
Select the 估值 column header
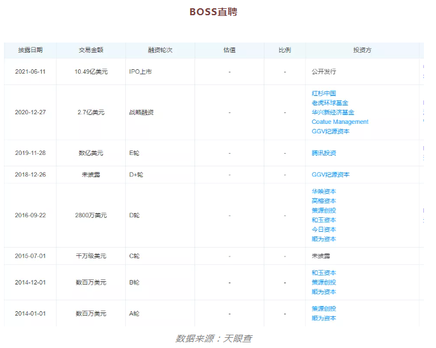click(229, 50)
